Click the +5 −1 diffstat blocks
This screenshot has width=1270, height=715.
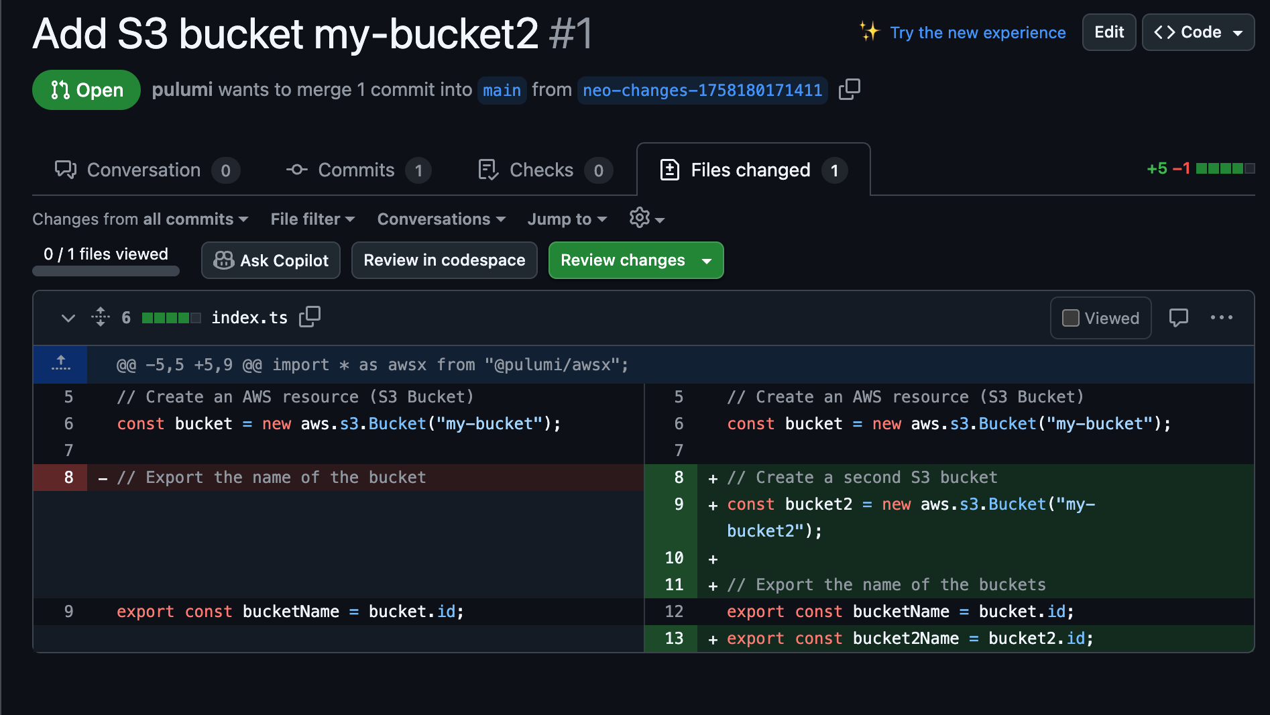[x=1224, y=168]
